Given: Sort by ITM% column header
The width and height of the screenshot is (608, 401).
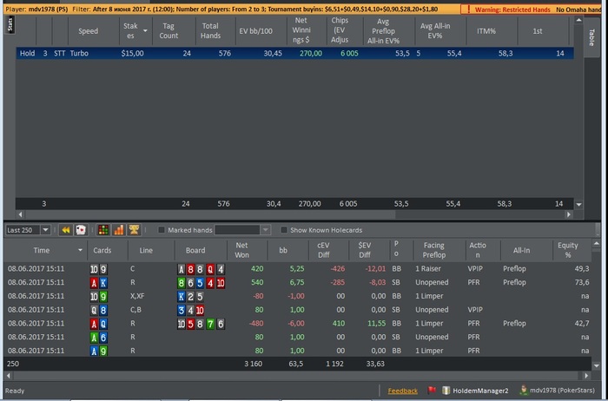Looking at the screenshot, I should click(x=486, y=31).
